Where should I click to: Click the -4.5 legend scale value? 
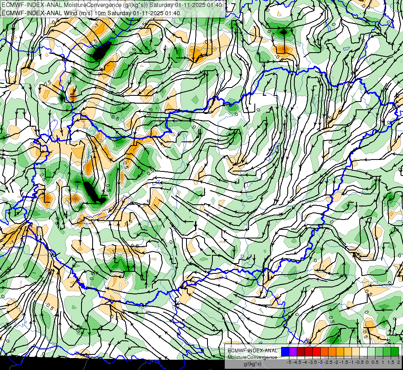tap(297, 362)
